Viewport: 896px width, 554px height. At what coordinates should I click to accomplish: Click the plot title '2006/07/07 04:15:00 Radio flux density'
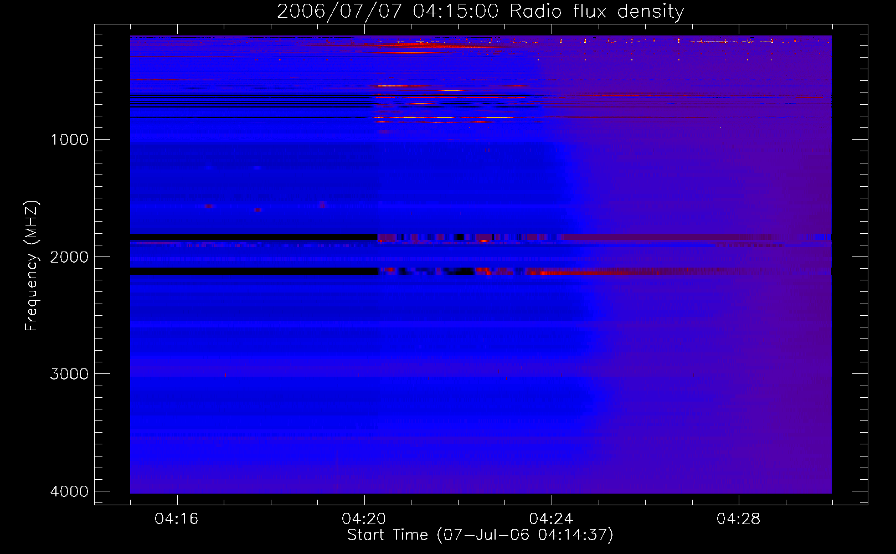[x=480, y=11]
